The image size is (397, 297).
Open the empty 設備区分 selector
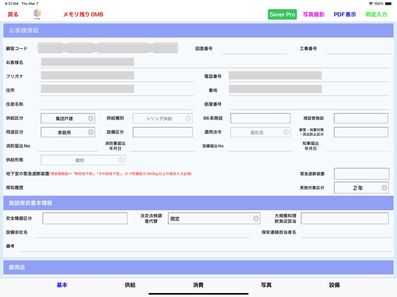click(x=163, y=132)
